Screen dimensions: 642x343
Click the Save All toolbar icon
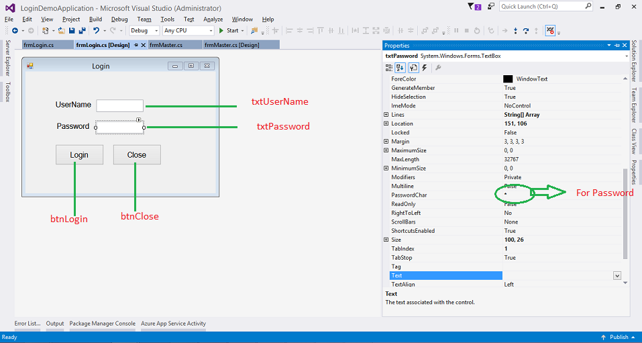point(81,30)
